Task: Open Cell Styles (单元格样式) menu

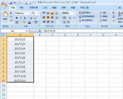Action: point(86,20)
